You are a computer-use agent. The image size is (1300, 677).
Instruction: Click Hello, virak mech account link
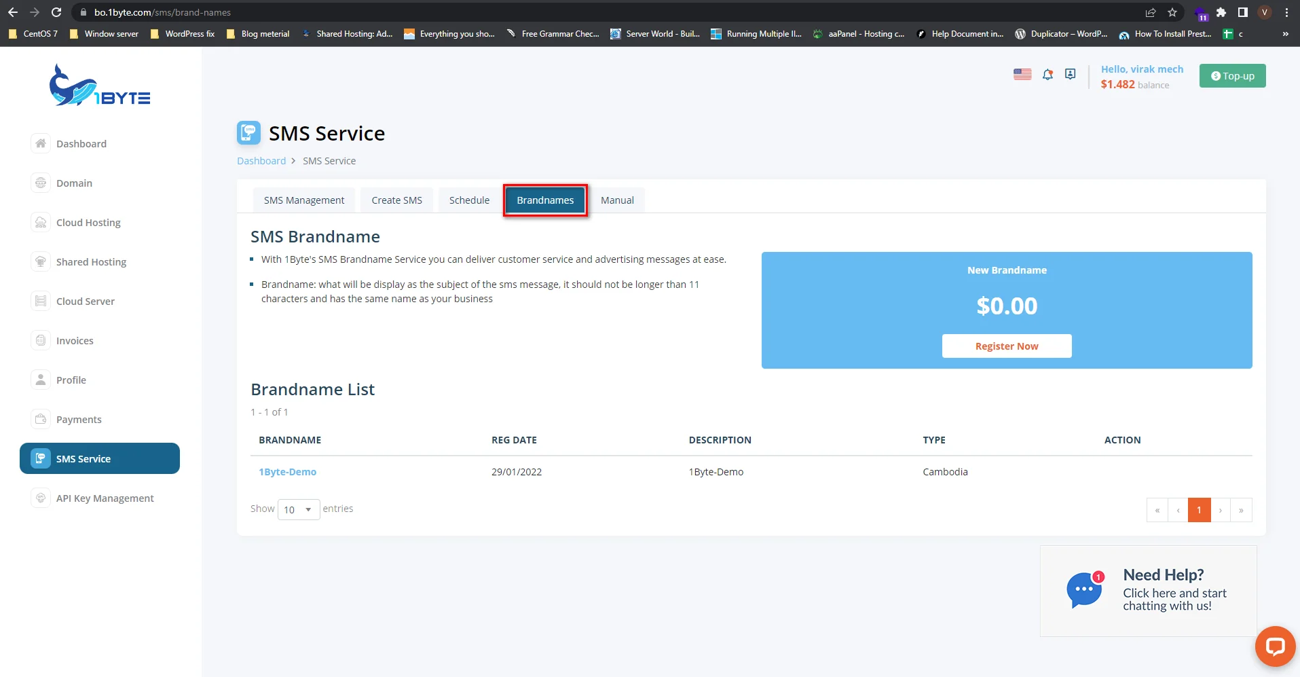1142,69
